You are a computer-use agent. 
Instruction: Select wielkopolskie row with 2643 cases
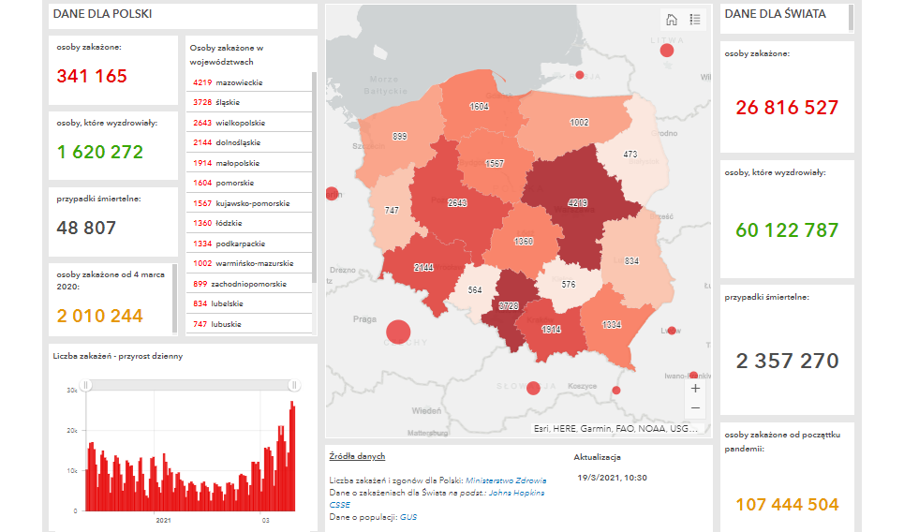[249, 123]
